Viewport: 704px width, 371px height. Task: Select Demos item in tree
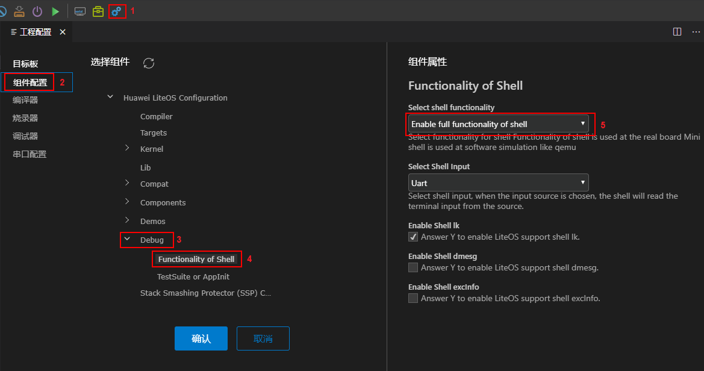click(152, 222)
